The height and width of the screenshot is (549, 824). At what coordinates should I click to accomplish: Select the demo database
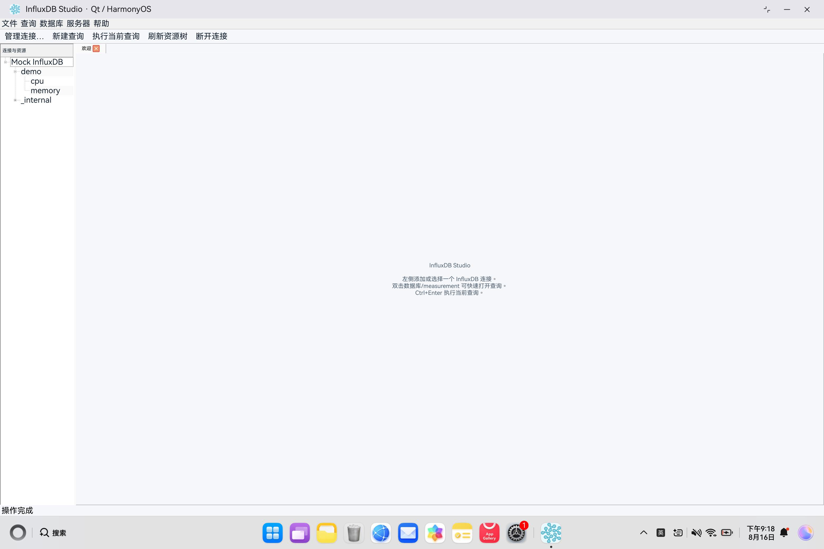(x=31, y=72)
